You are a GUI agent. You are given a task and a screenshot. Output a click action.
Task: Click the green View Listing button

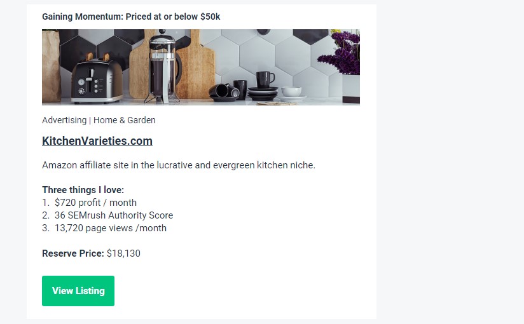click(x=78, y=291)
